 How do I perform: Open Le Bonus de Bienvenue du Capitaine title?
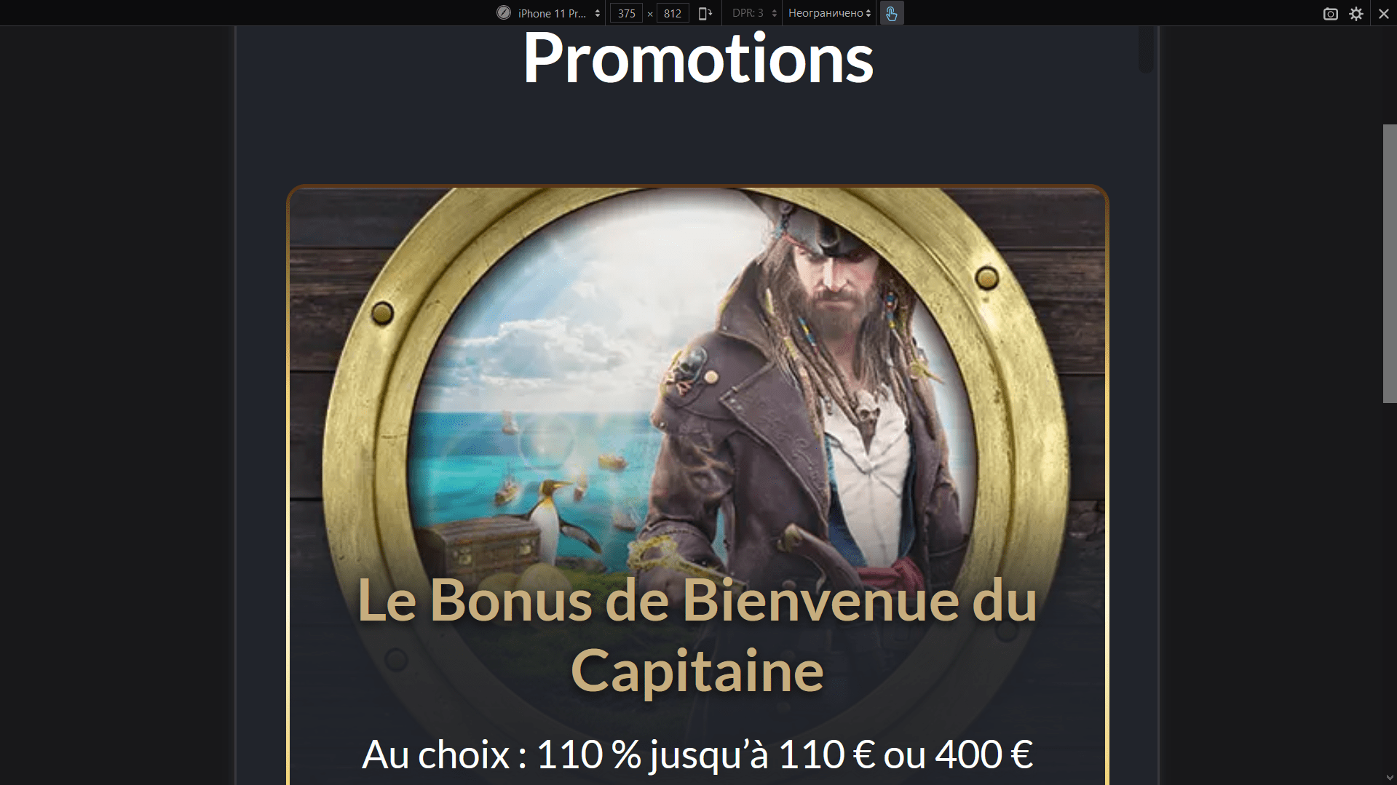(697, 635)
